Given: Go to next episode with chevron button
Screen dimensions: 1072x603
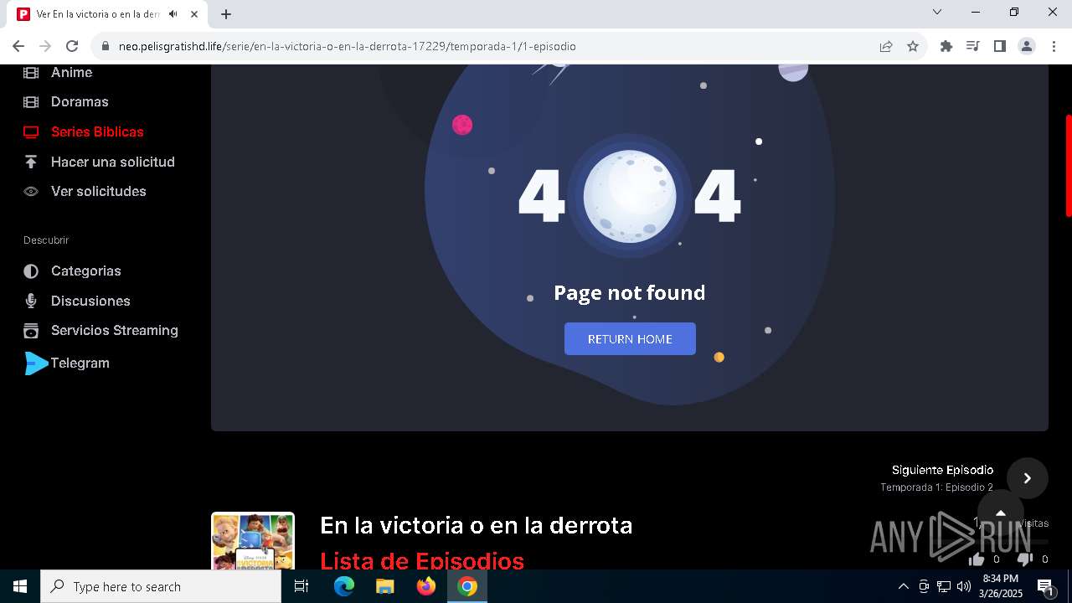Looking at the screenshot, I should coord(1028,478).
